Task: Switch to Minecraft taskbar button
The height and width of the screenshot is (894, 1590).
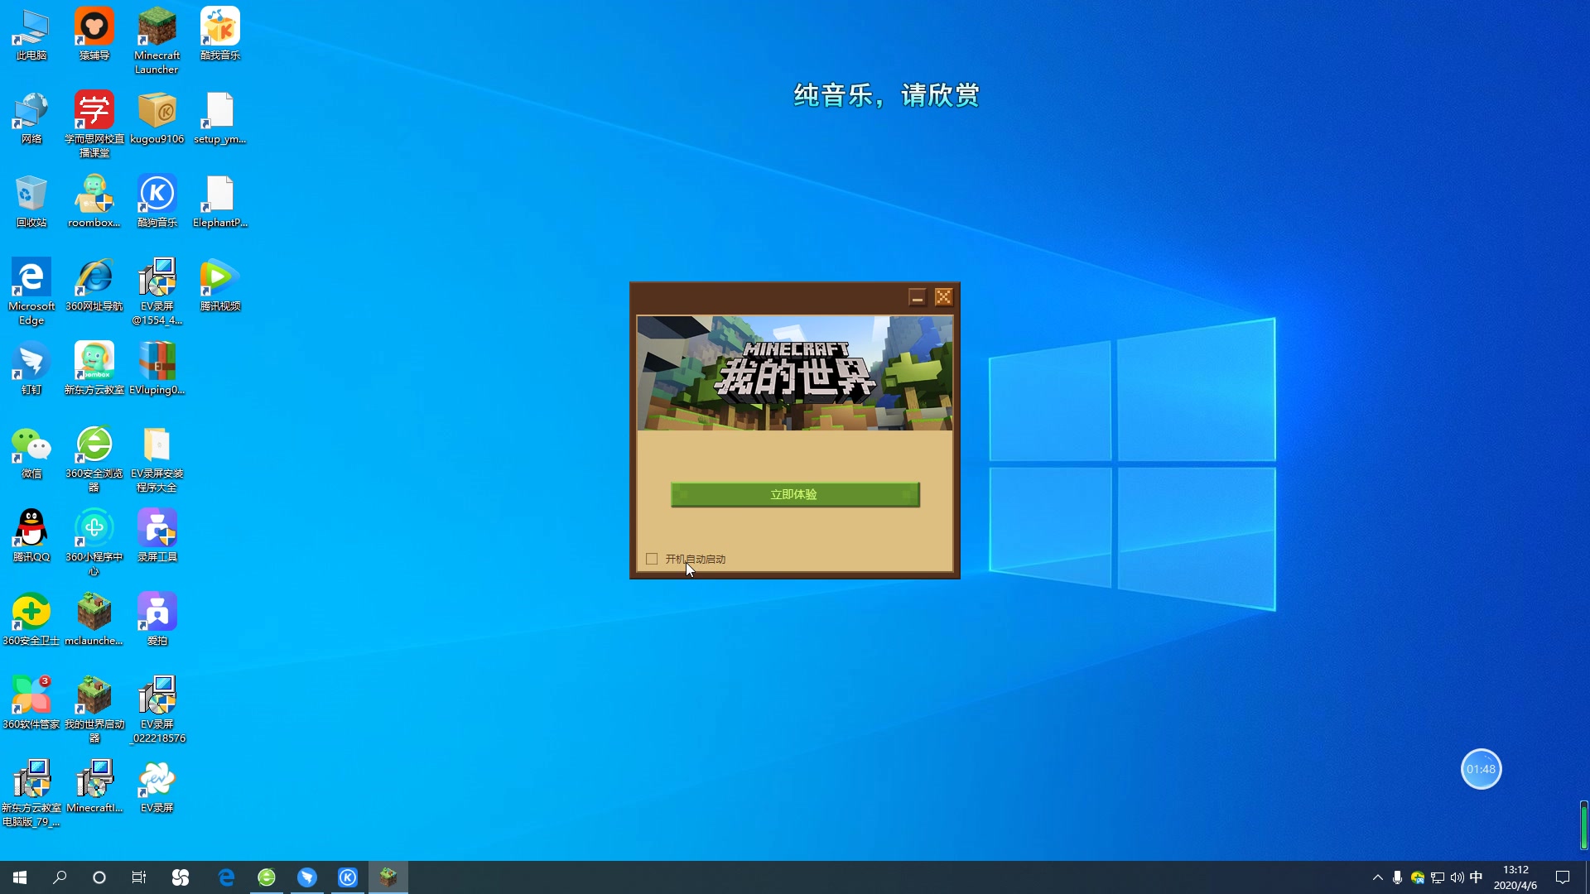Action: (388, 877)
